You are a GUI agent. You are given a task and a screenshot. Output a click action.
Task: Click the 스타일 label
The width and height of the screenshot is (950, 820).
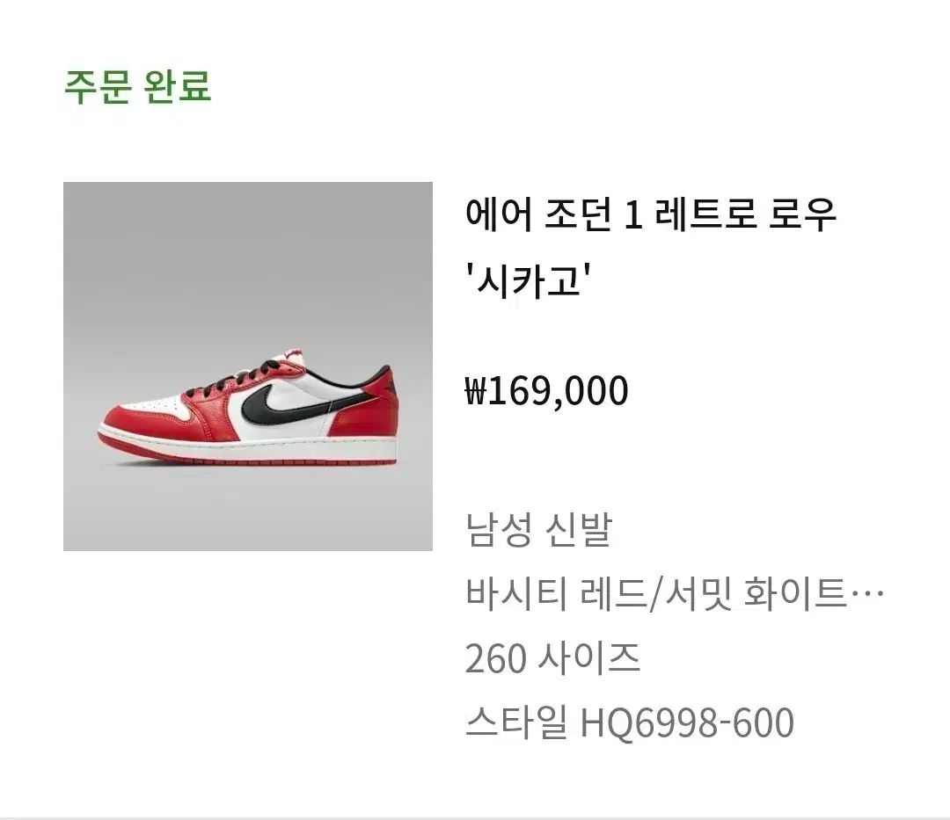515,723
